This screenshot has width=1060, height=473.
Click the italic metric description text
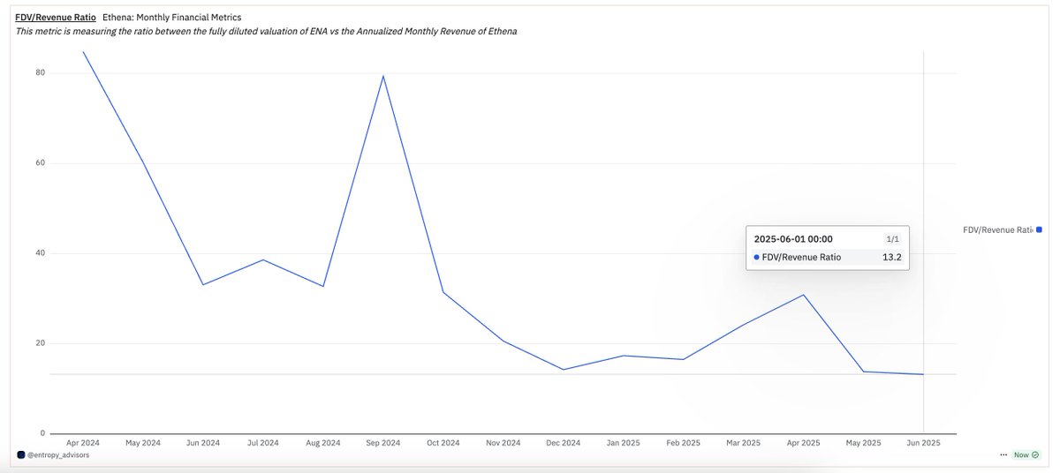266,31
